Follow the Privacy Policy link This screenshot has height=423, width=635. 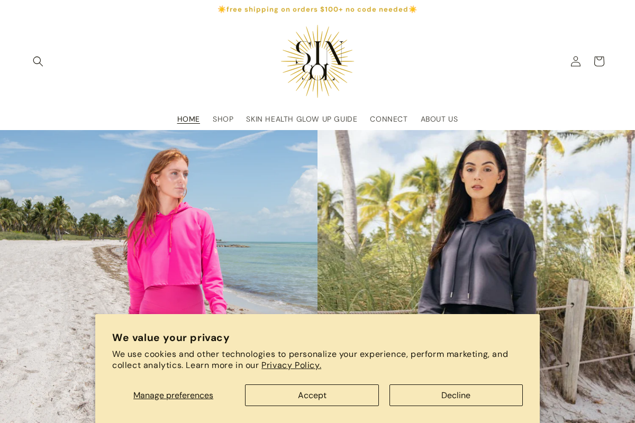(x=292, y=365)
